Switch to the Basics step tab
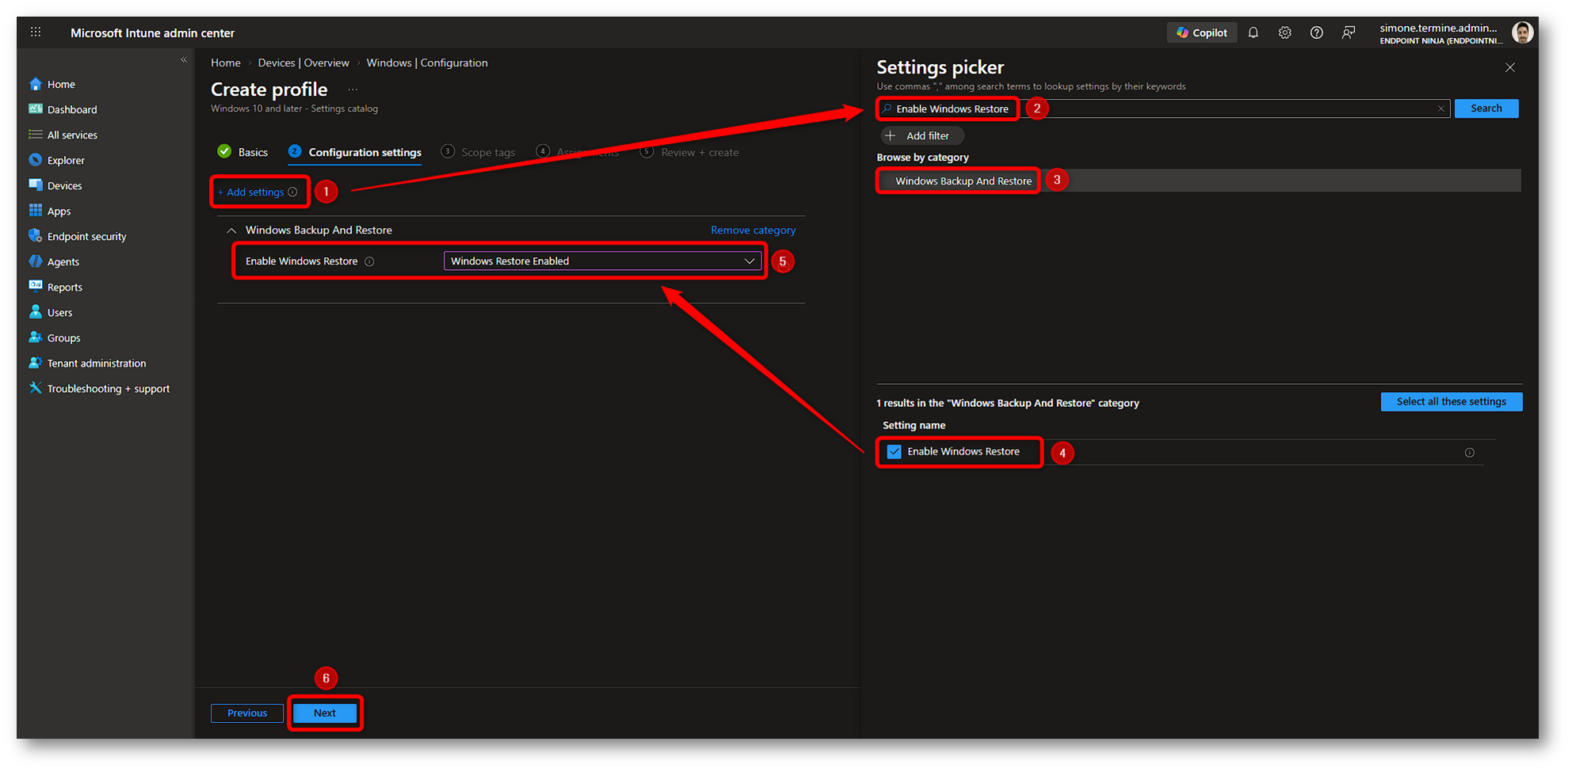Screen dimensions: 1572x772 (x=242, y=152)
